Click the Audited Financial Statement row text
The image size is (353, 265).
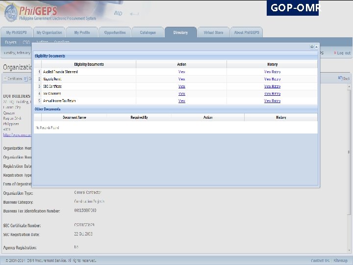tap(60, 72)
